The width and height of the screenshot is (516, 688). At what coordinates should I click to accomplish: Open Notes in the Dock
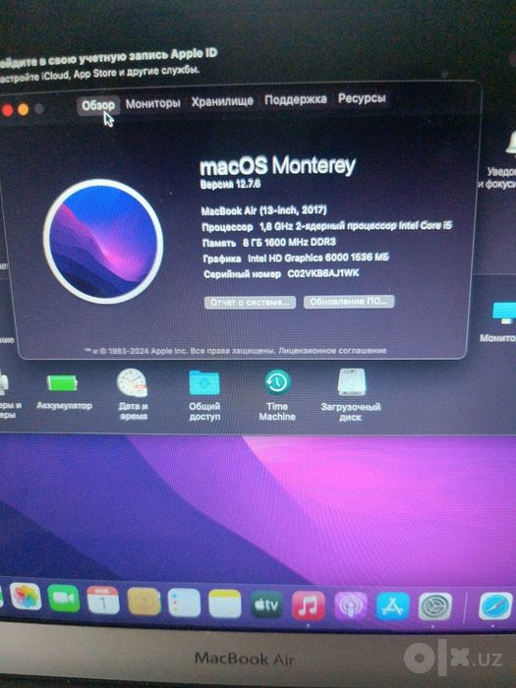(x=225, y=603)
